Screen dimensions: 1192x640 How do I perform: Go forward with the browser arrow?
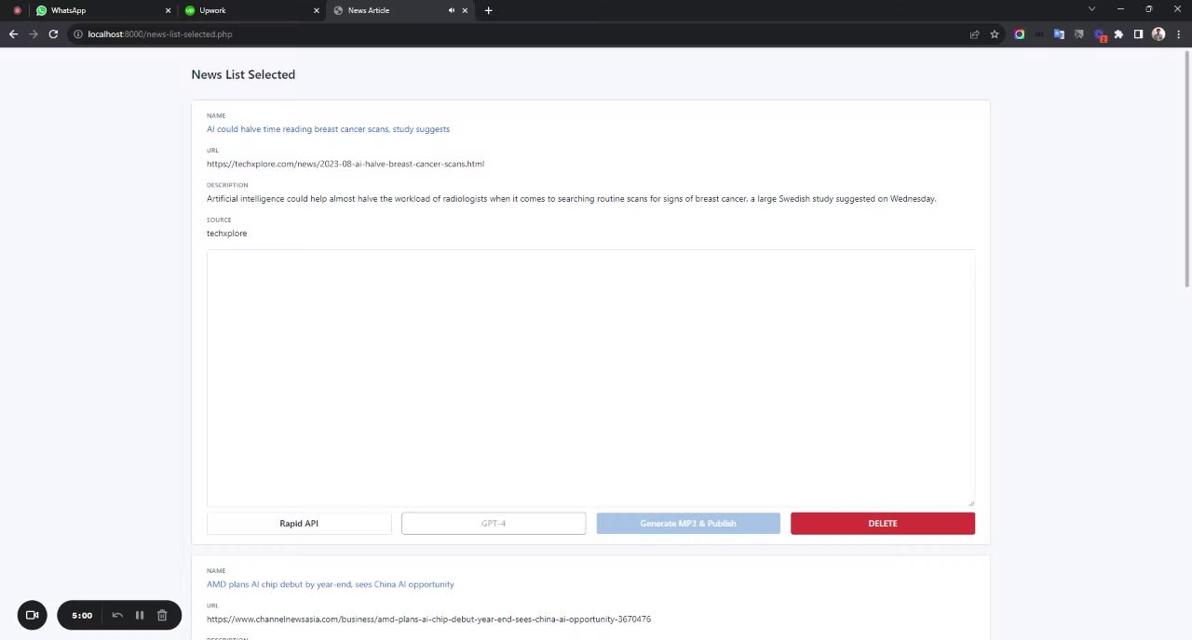tap(34, 34)
